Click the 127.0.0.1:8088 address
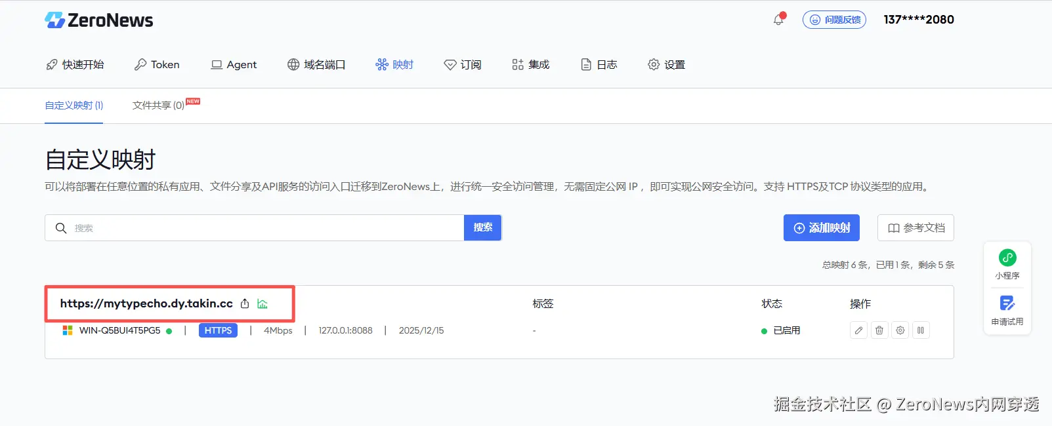 (346, 330)
